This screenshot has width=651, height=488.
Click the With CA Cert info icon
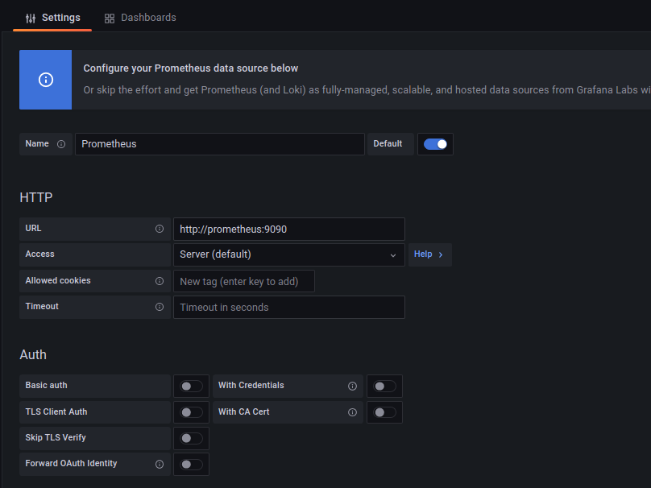352,412
